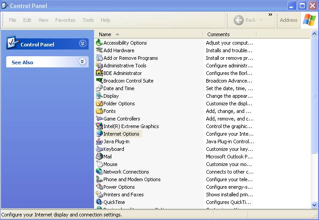
Task: Open the Tools menu
Action: click(x=88, y=20)
